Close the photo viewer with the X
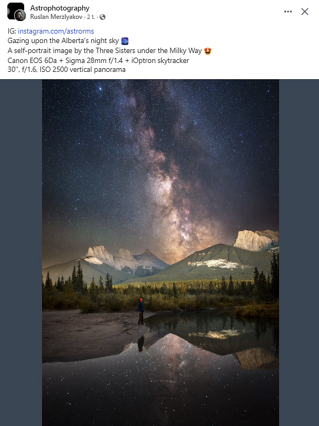Screen dimensions: 319x426 pos(305,12)
